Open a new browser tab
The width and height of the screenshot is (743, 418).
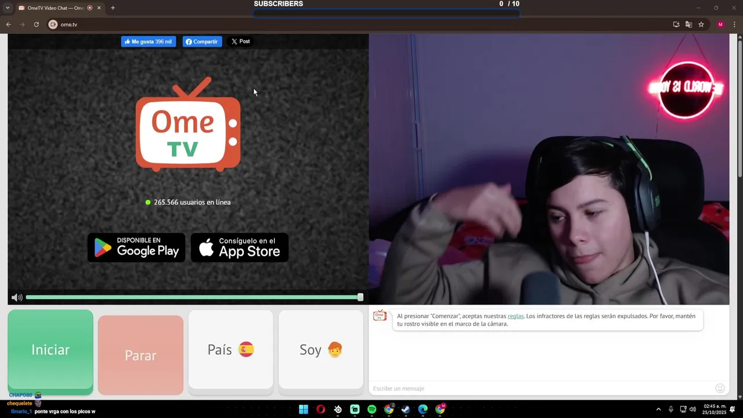(113, 8)
